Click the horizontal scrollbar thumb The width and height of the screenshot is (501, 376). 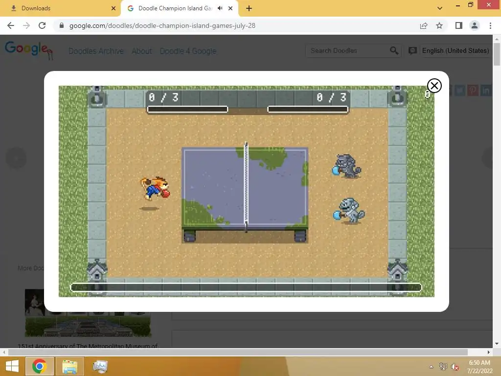pyautogui.click(x=238, y=352)
